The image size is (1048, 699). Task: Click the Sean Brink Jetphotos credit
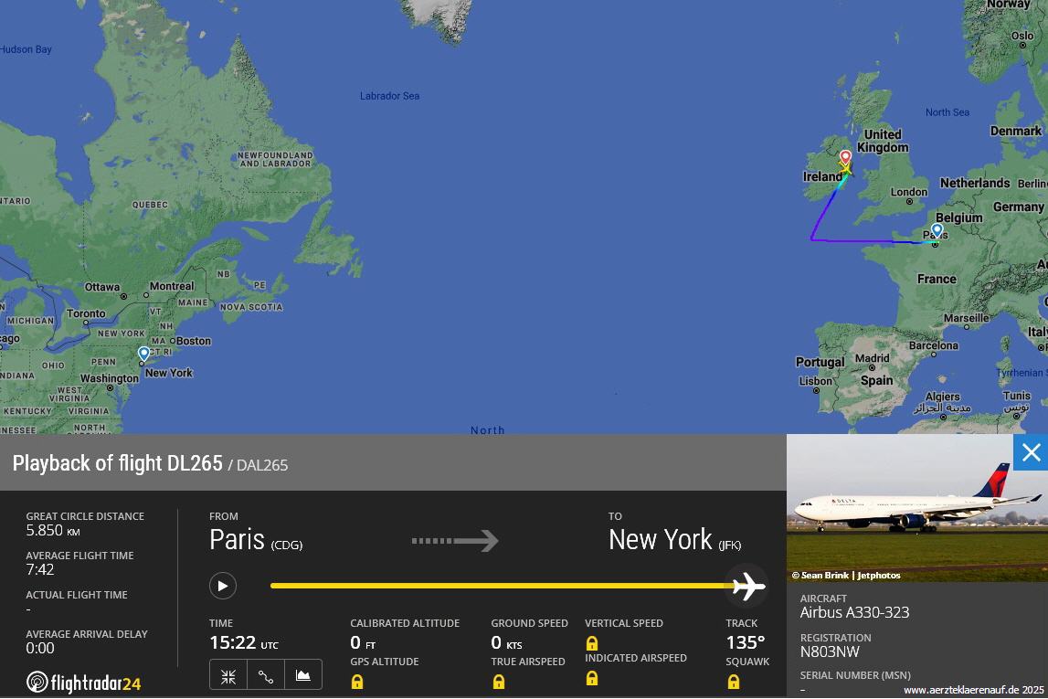846,576
